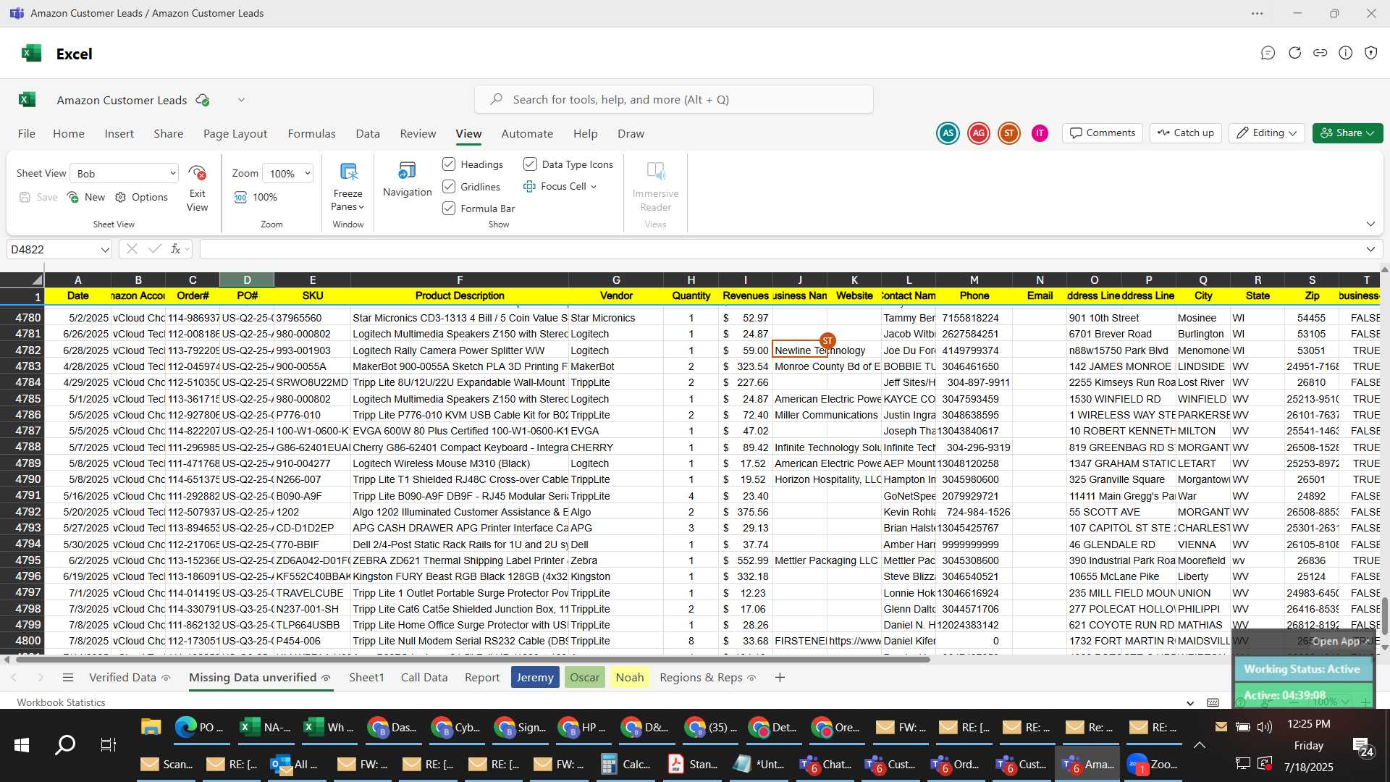
Task: Expand the formula bar chevron
Action: click(x=1370, y=249)
